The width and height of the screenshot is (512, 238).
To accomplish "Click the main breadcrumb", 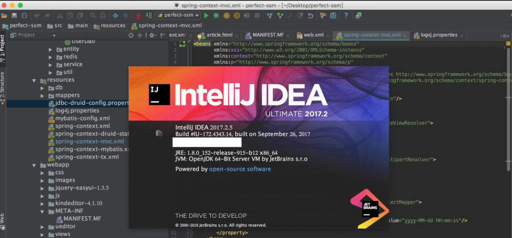I will (77, 25).
